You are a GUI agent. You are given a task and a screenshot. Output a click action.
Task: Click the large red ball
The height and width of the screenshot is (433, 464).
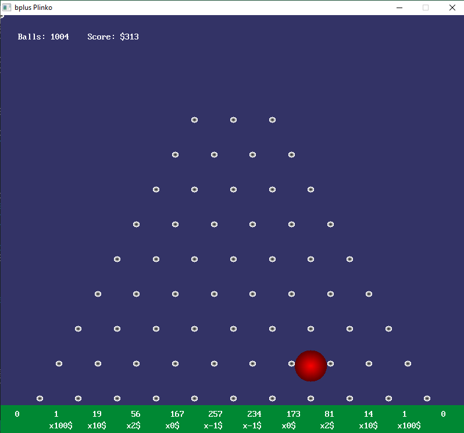point(310,366)
